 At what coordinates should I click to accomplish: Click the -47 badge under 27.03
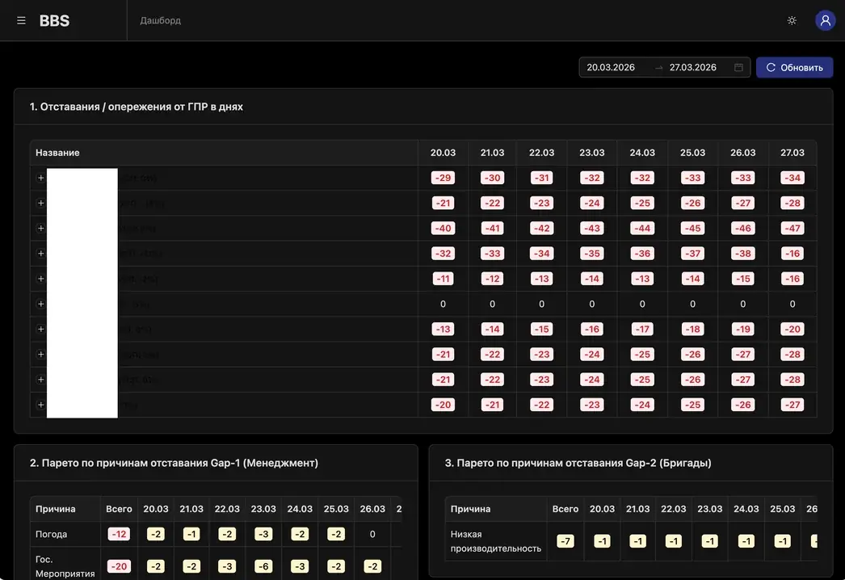click(x=792, y=228)
